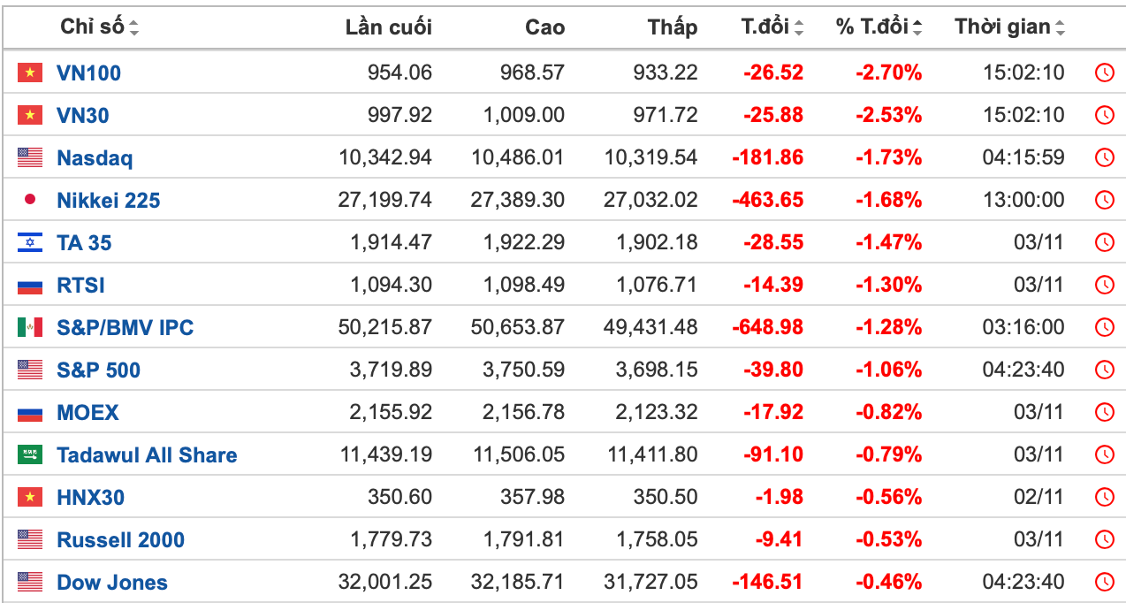The height and width of the screenshot is (603, 1126).
Task: Click the Vietnam flag icon next to VN30
Action: (30, 115)
